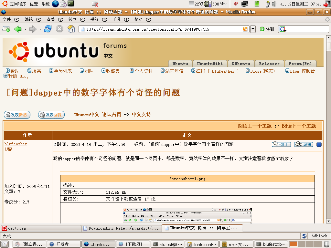Expand the back button history arrow

pos(25,29)
